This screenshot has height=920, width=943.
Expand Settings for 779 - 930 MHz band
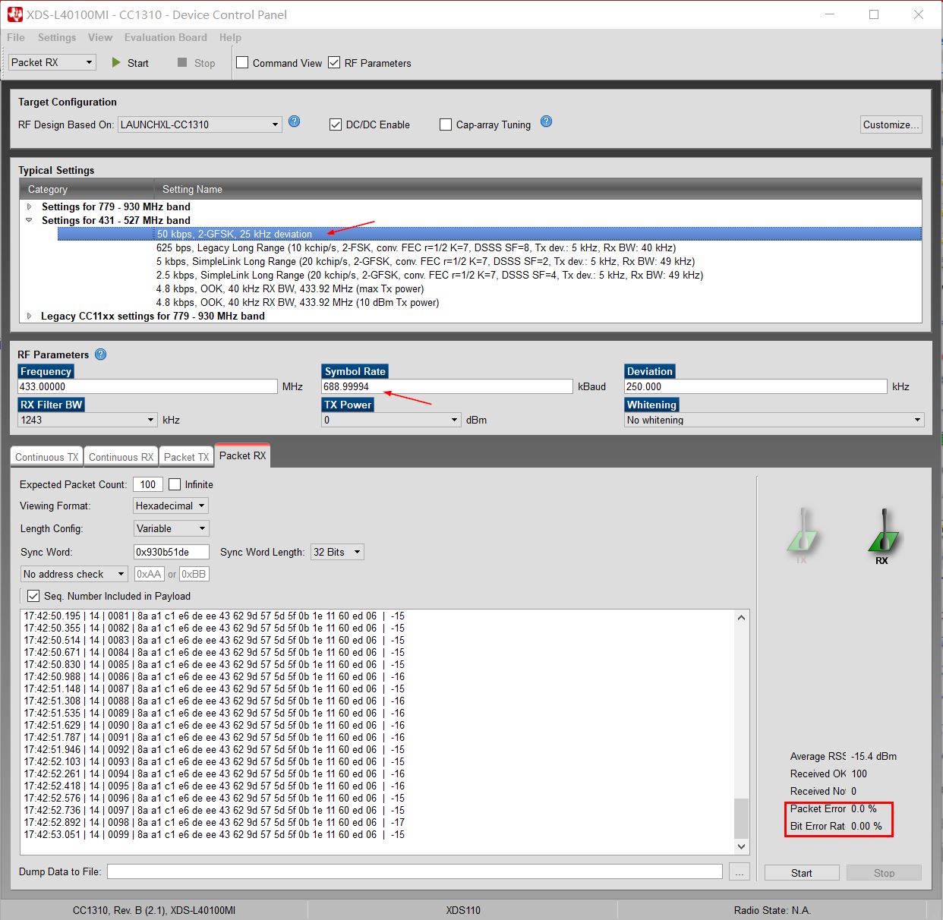pos(30,206)
